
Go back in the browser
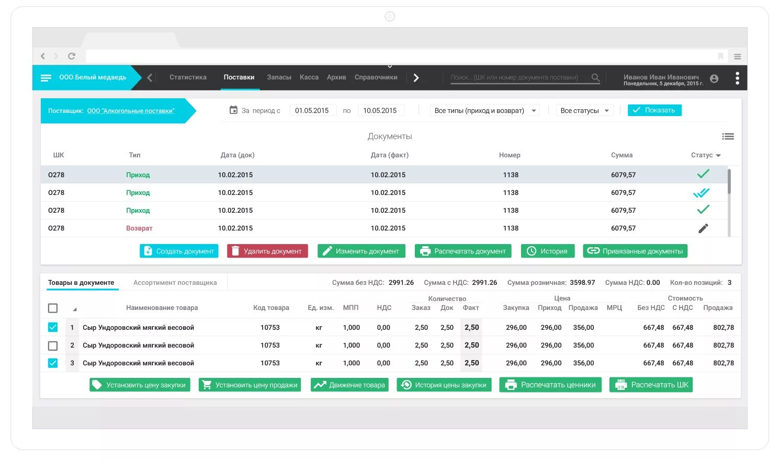(43, 56)
